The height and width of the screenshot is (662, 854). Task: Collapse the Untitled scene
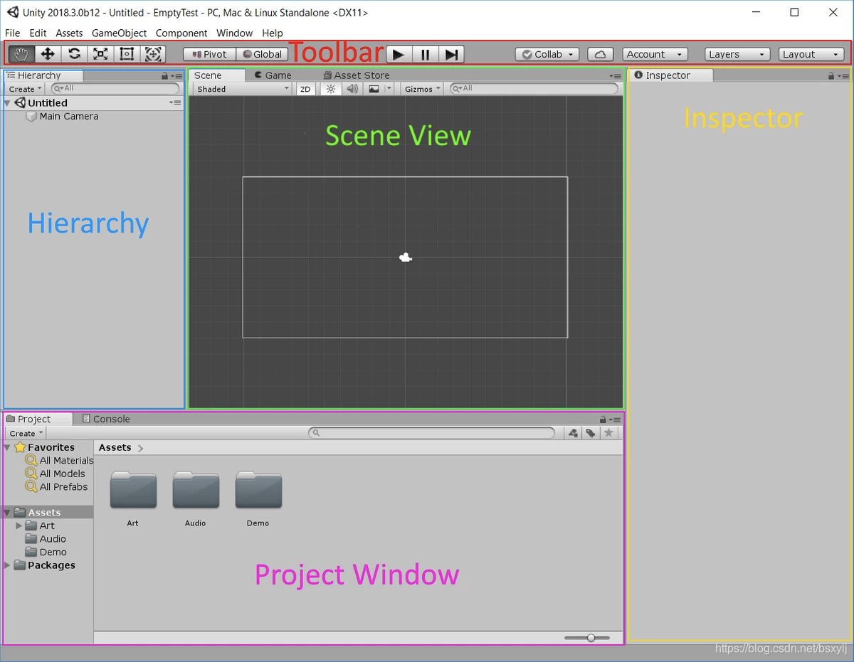point(7,103)
